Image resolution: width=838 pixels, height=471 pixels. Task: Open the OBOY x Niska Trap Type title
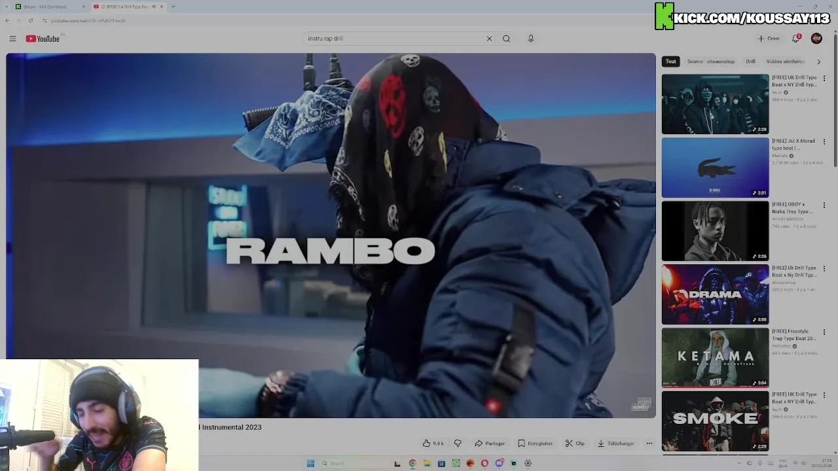coord(793,208)
